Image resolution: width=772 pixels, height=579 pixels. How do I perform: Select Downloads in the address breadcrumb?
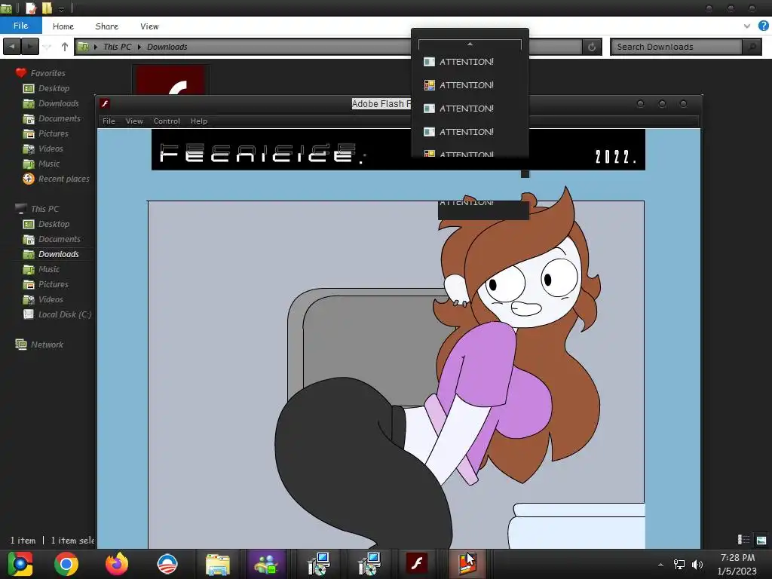(x=167, y=47)
